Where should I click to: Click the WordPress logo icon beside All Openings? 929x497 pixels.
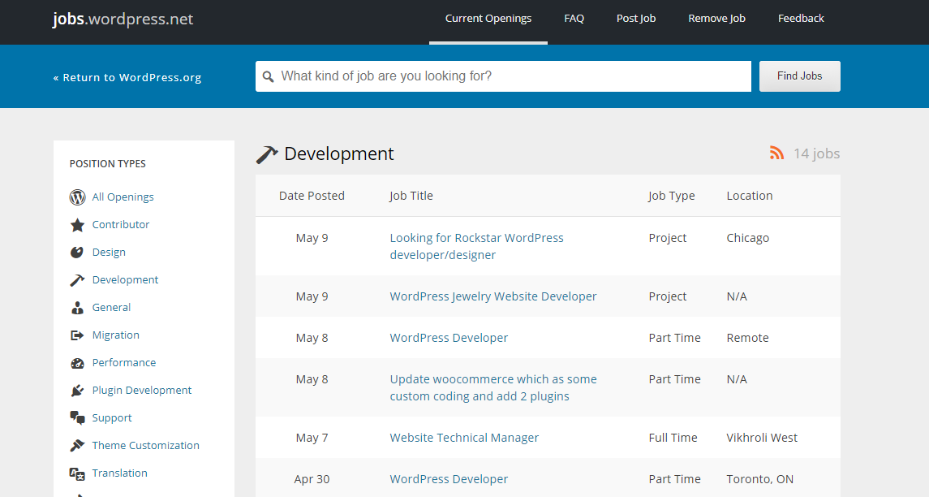(x=77, y=197)
